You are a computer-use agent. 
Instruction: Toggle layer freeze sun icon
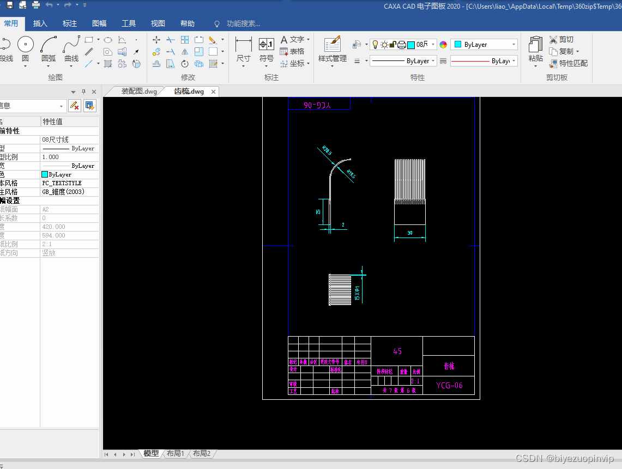[x=384, y=45]
